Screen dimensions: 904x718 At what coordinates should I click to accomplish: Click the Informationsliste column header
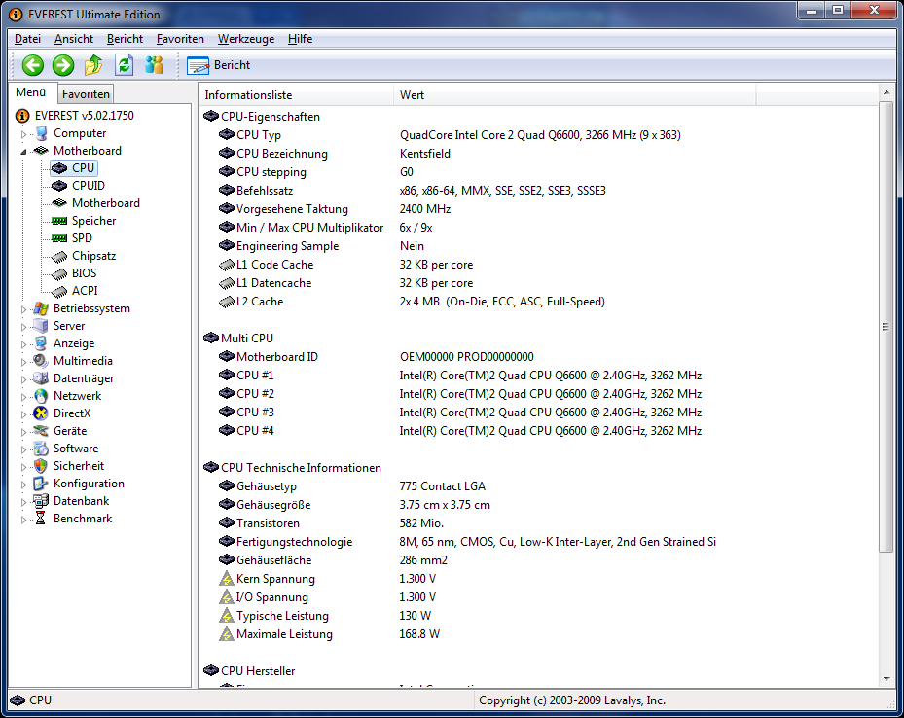pyautogui.click(x=297, y=95)
